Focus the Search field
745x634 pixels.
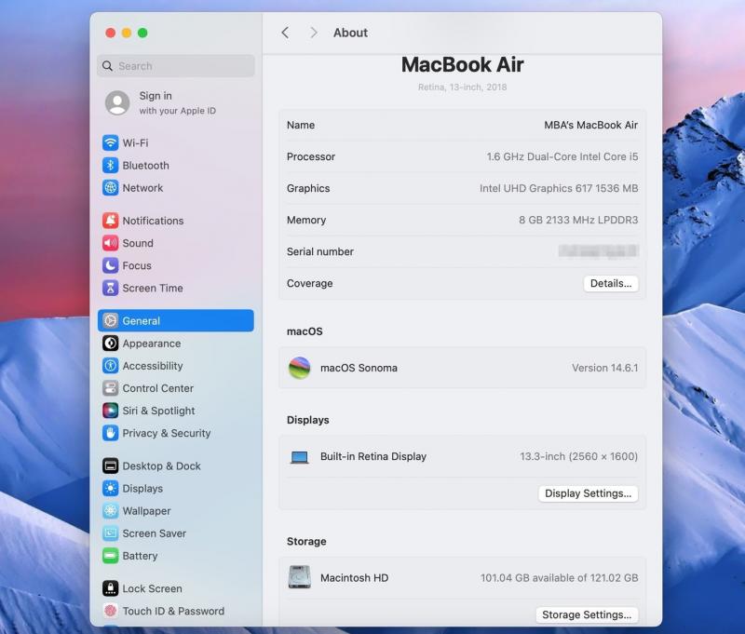pyautogui.click(x=176, y=66)
